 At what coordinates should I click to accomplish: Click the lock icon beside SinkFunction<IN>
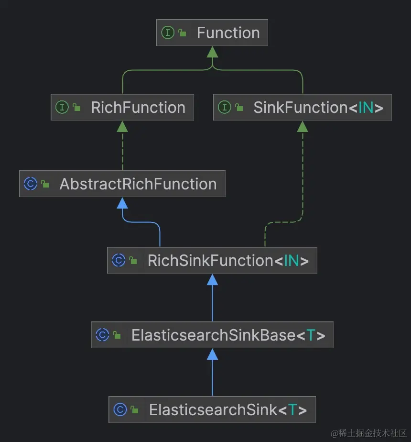click(x=239, y=108)
